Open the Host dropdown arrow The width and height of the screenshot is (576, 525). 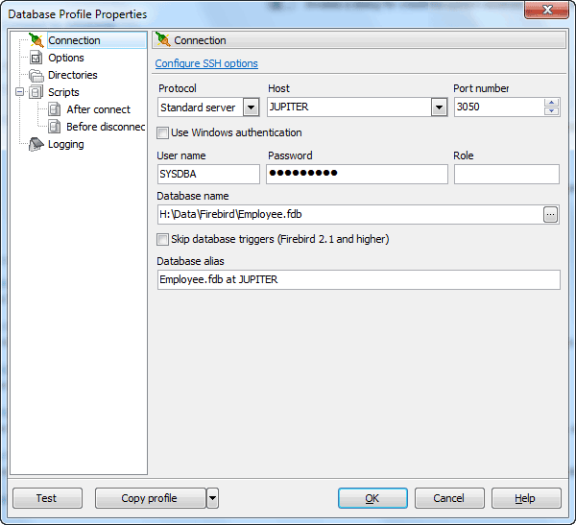(x=439, y=107)
